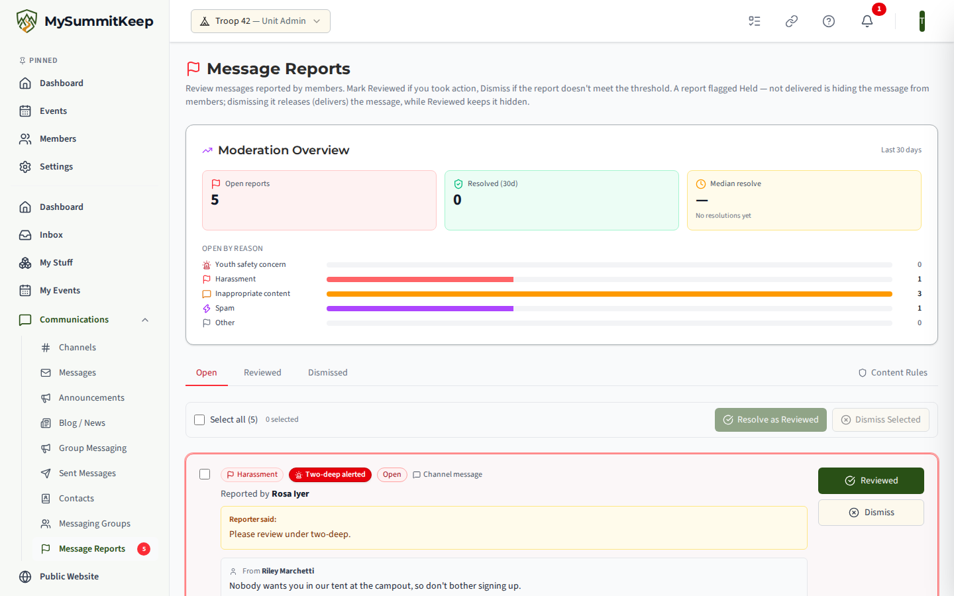
Task: Open notifications bell
Action: (867, 21)
